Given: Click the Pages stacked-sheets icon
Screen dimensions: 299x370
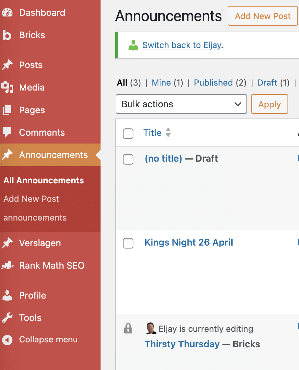Looking at the screenshot, I should click(7, 110).
